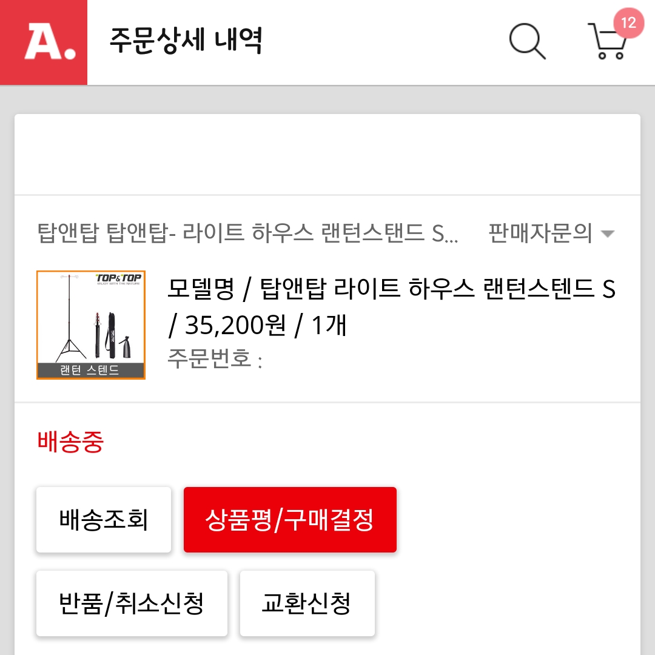
Task: Click the triangle arrow beside 판매자문의
Action: 607,234
